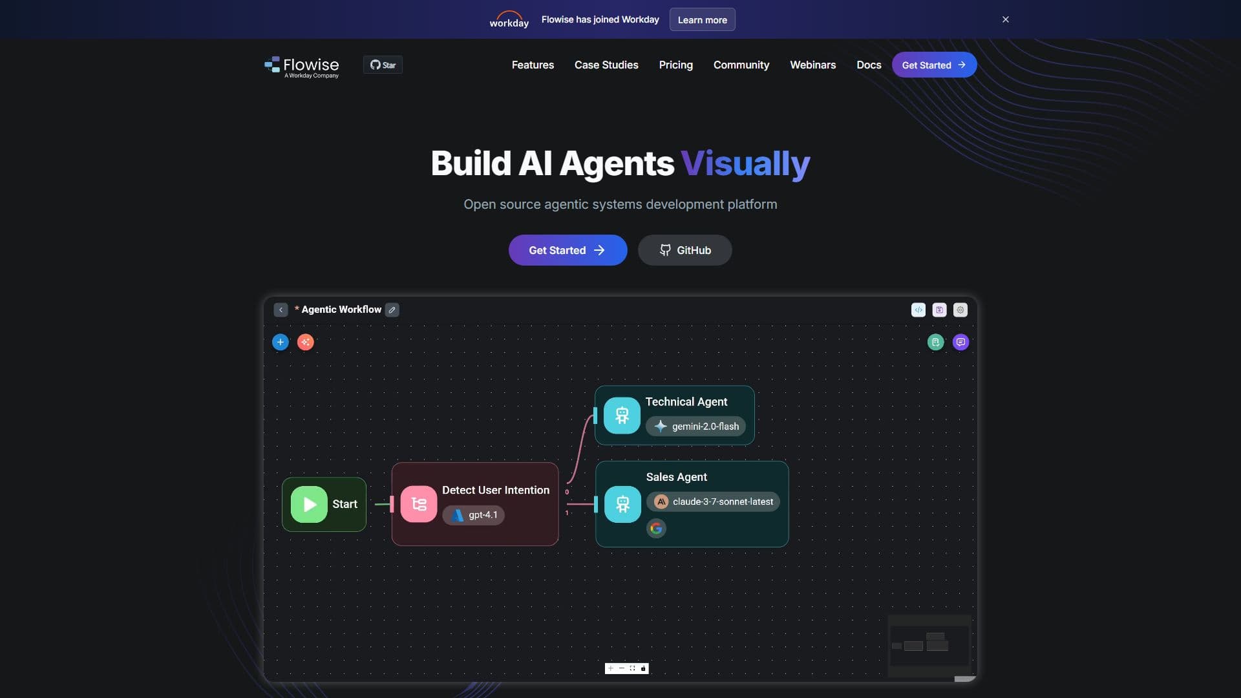Zoom in on the canvas with plus control

pos(611,668)
